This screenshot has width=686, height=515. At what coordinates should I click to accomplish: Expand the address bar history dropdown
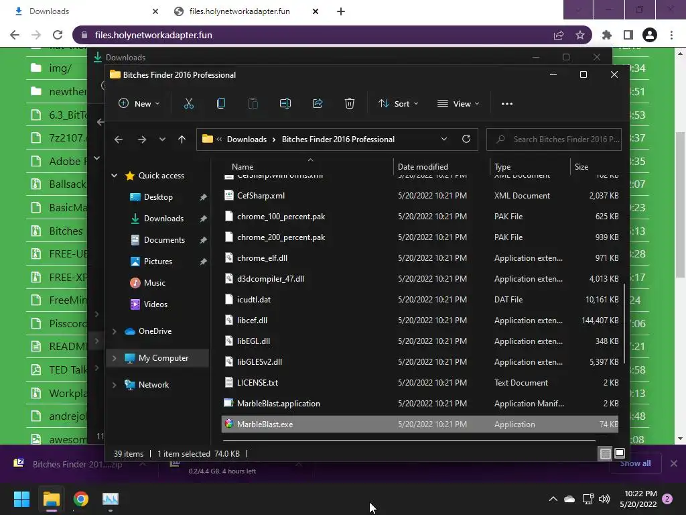[x=444, y=139]
